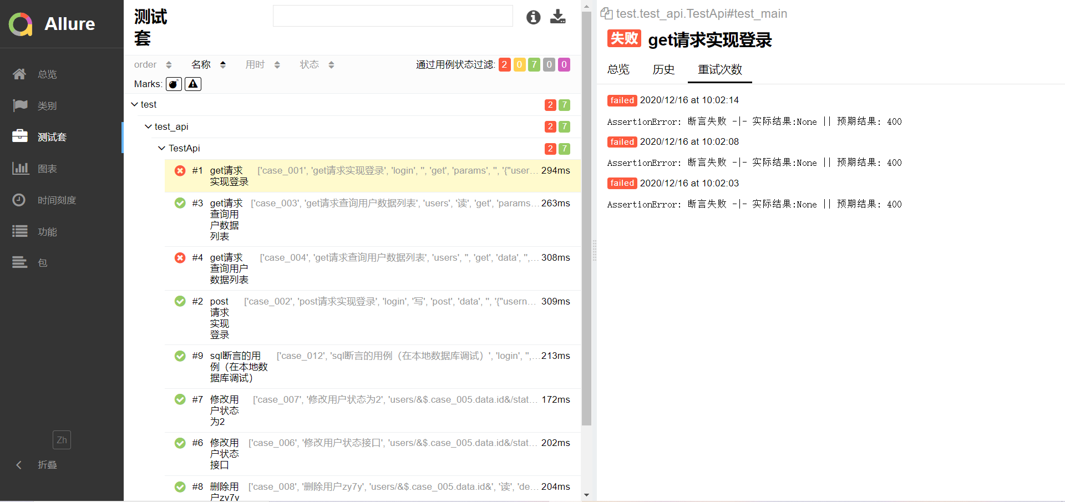Screen dimensions: 1065x502
Task: Open the Zh language selector
Action: coord(62,440)
